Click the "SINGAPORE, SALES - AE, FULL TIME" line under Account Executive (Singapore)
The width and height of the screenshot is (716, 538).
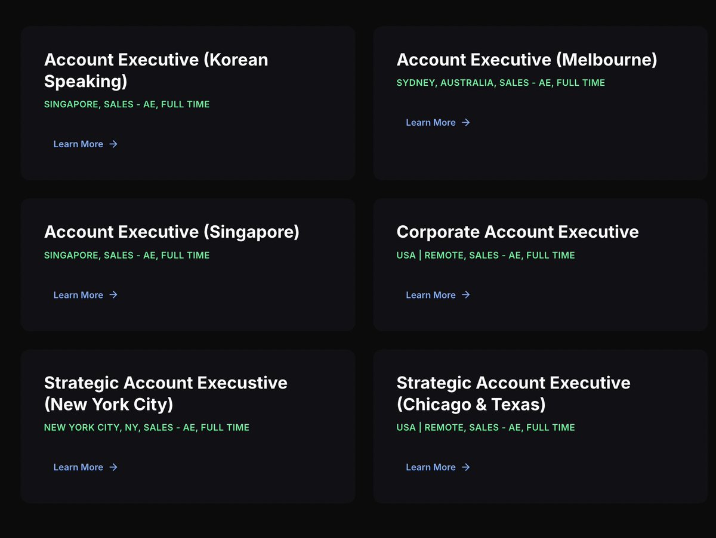point(127,255)
